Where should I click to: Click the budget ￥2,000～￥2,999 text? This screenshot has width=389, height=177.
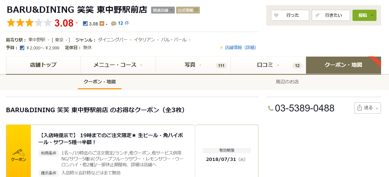43,48
